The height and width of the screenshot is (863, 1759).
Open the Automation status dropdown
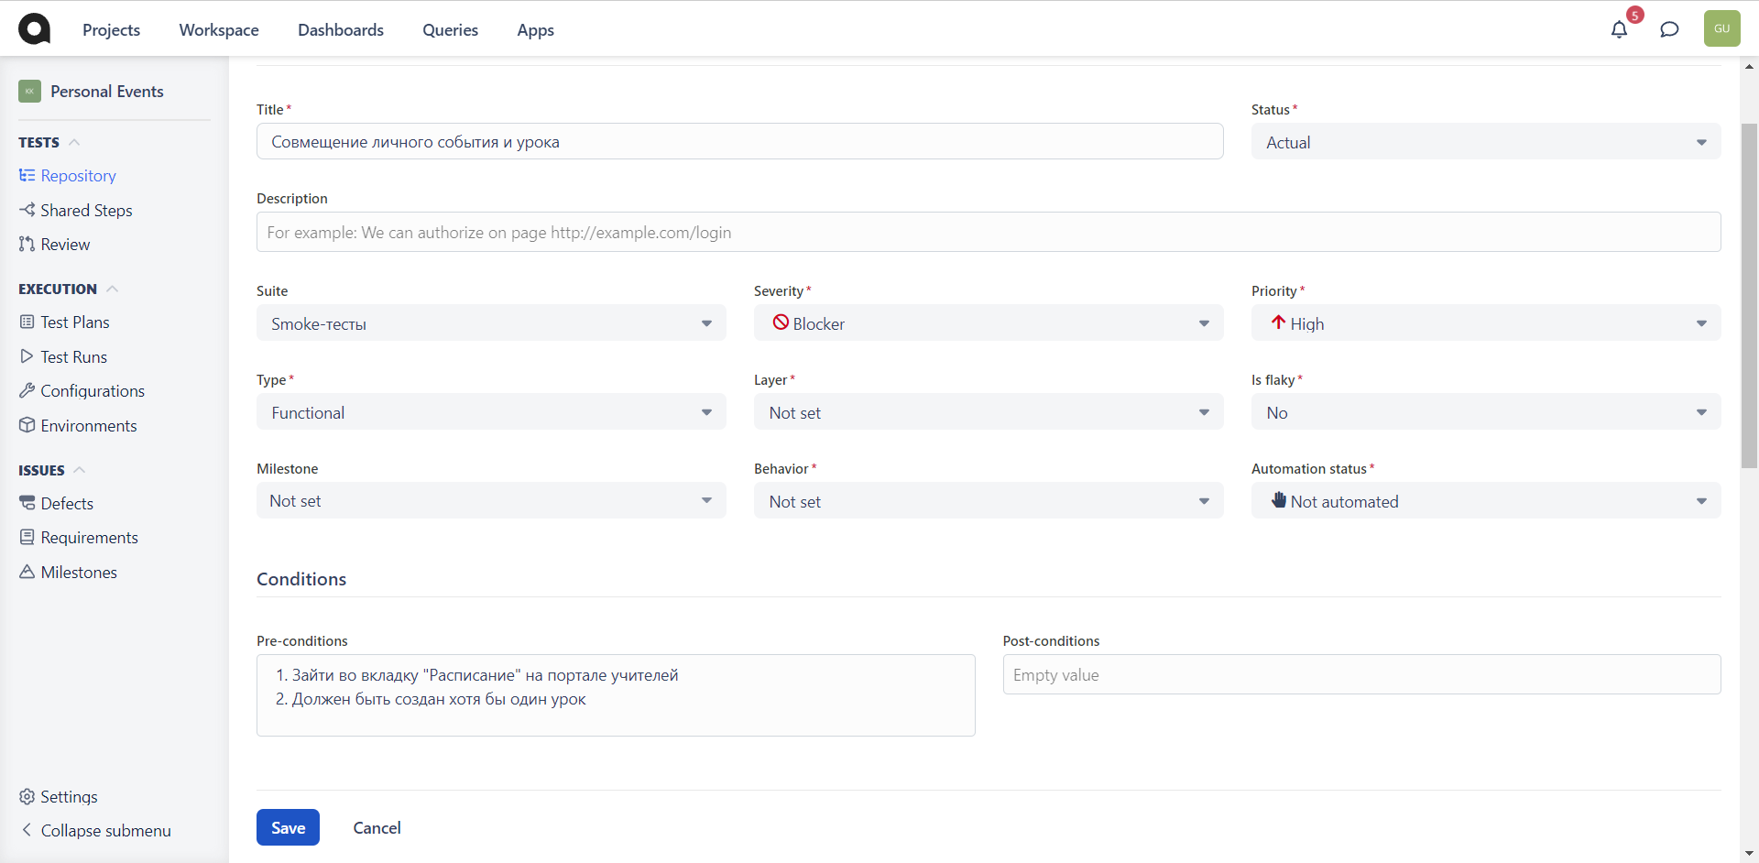1485,500
